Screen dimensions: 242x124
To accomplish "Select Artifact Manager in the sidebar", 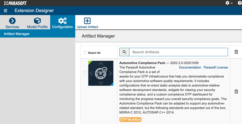I will click(38, 34).
